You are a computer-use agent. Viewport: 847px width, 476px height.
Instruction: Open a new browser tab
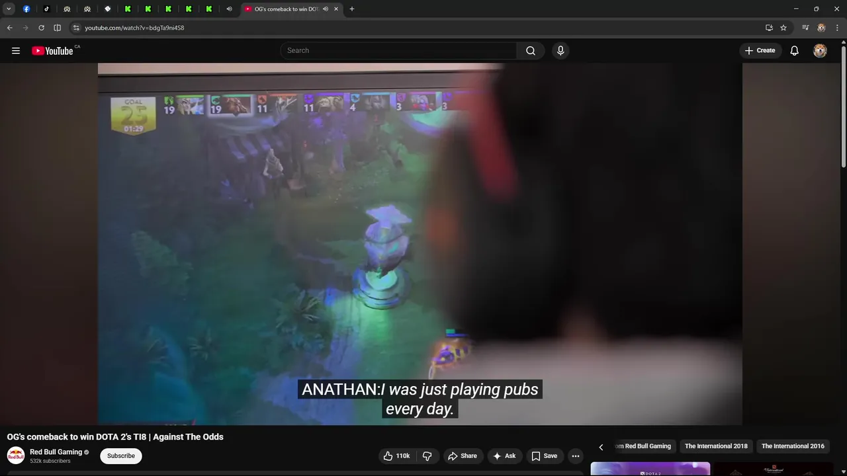click(351, 9)
